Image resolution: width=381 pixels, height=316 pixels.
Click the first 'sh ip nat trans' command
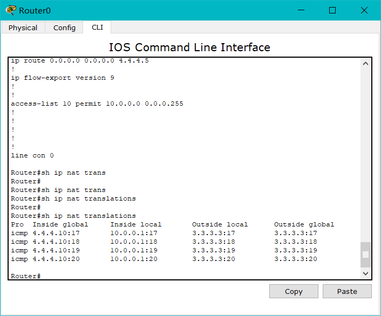pyautogui.click(x=73, y=173)
